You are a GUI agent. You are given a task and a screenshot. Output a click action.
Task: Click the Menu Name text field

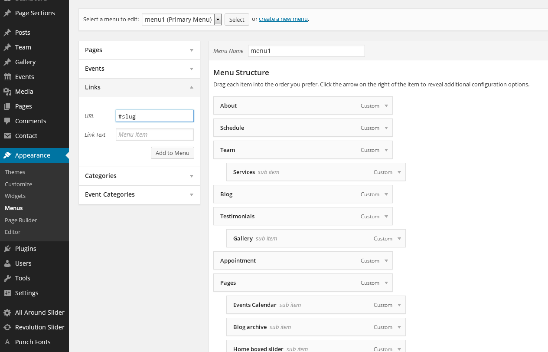pos(306,51)
